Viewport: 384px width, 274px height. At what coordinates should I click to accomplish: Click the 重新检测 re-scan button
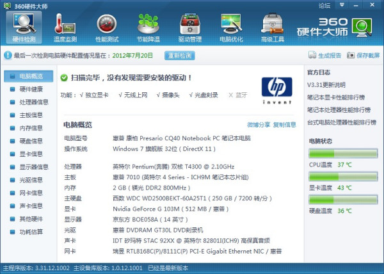(179, 56)
